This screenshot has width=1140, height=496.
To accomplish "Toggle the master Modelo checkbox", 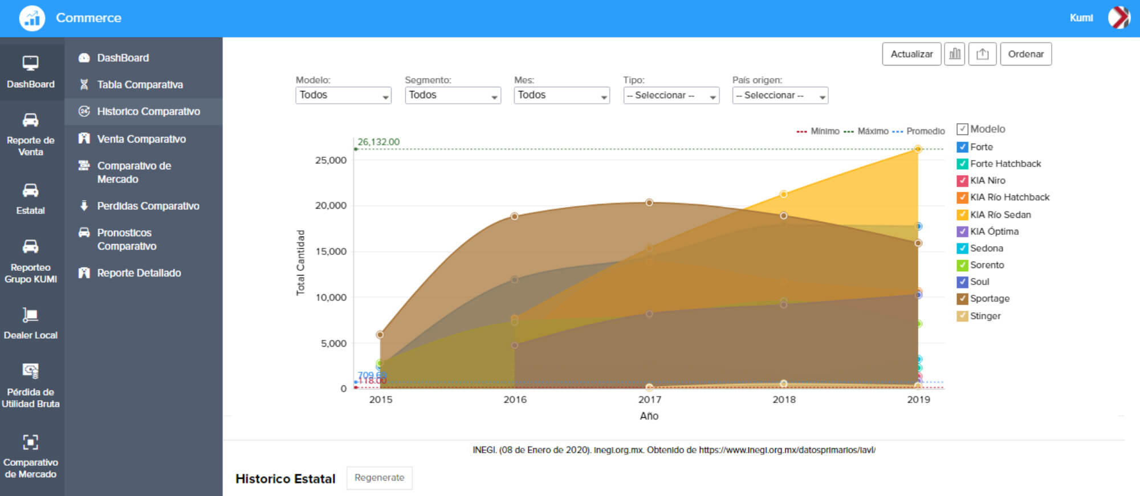I will (962, 129).
